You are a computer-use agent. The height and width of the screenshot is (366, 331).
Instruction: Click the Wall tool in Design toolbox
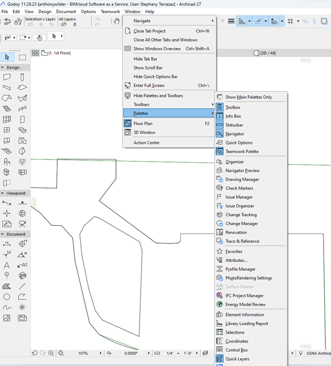7,77
